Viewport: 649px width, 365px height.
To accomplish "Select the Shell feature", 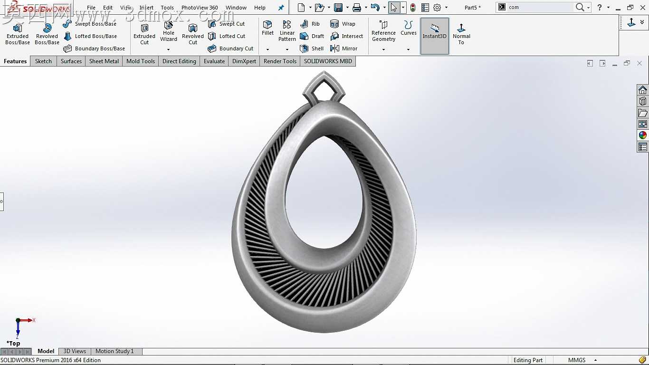I will point(312,48).
